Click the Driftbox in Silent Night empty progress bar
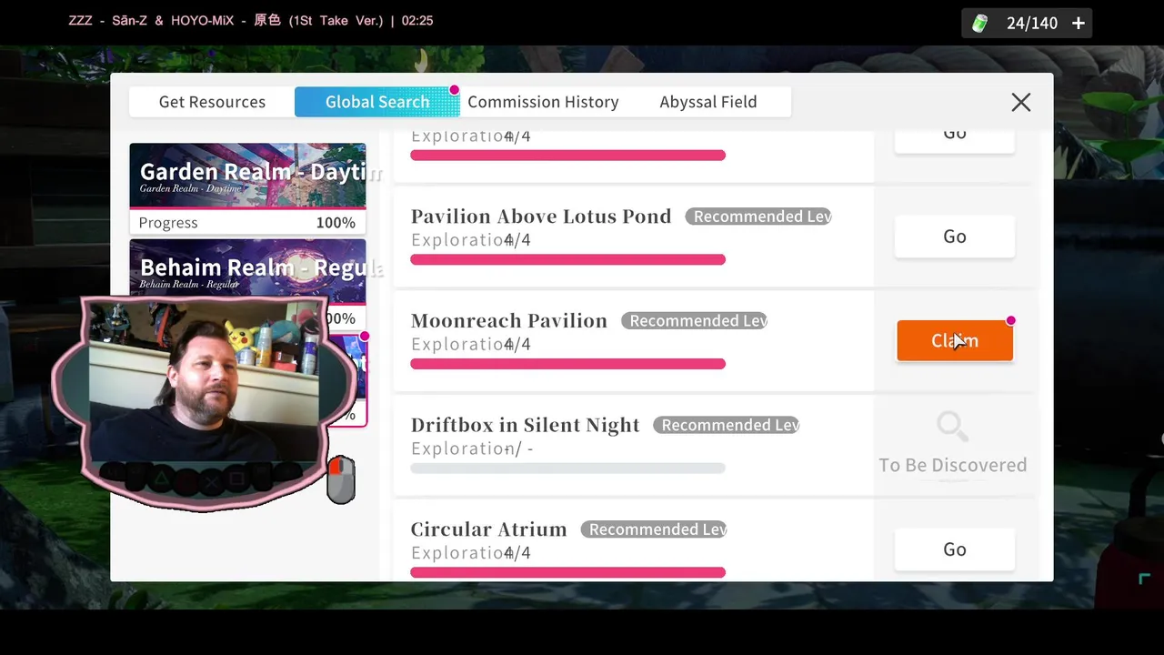This screenshot has height=655, width=1164. coord(567,469)
